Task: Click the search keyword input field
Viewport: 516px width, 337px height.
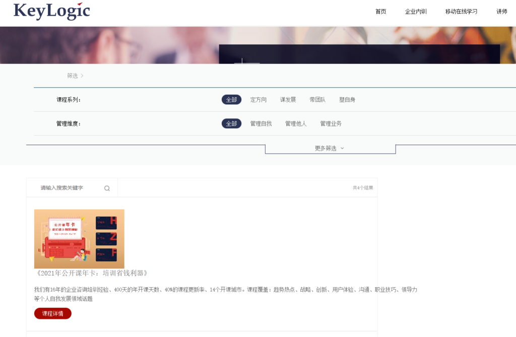Action: click(x=68, y=188)
